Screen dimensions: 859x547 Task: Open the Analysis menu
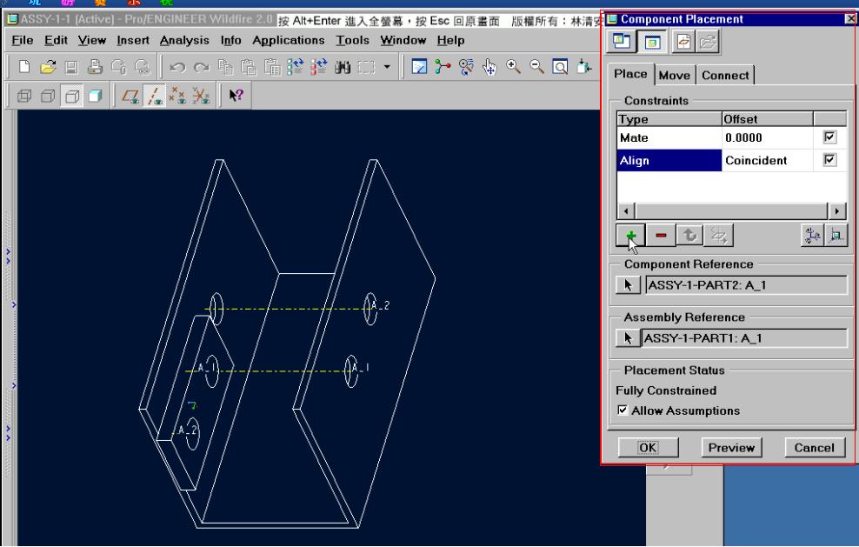point(184,40)
